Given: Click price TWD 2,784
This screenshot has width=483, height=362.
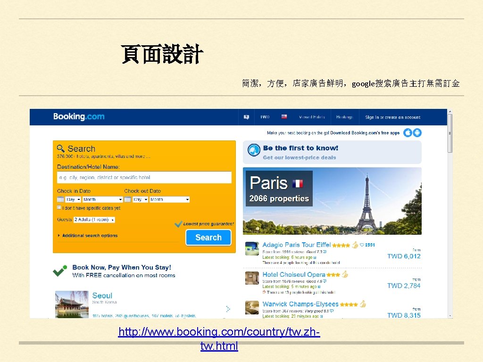Looking at the screenshot, I should (x=404, y=286).
